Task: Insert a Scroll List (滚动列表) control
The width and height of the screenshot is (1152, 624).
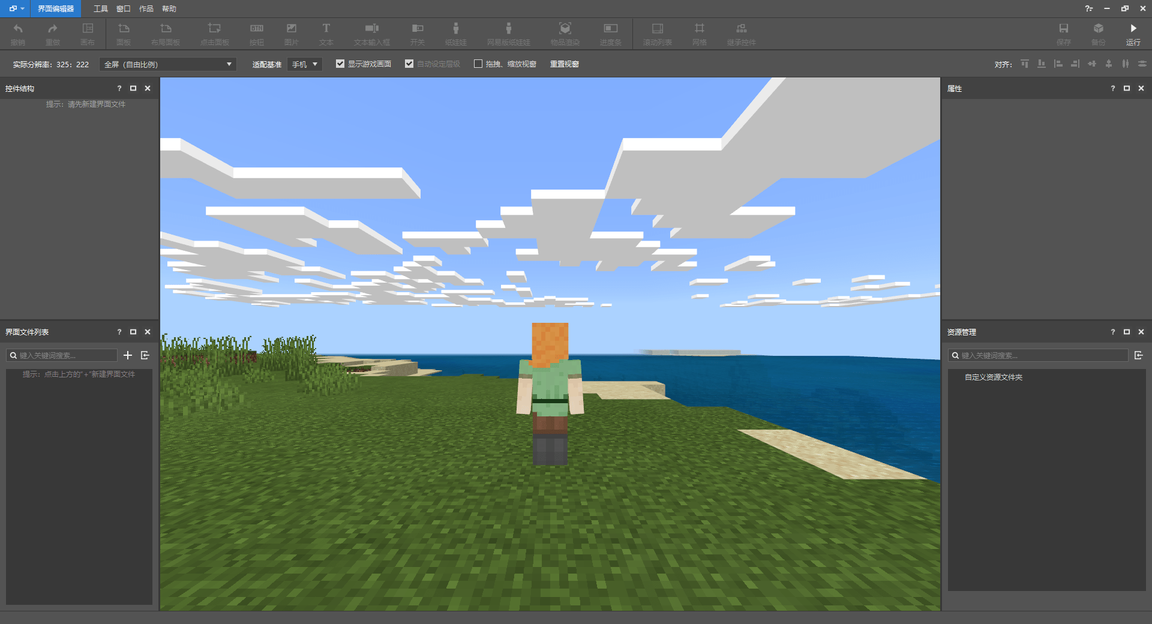Action: click(x=658, y=34)
